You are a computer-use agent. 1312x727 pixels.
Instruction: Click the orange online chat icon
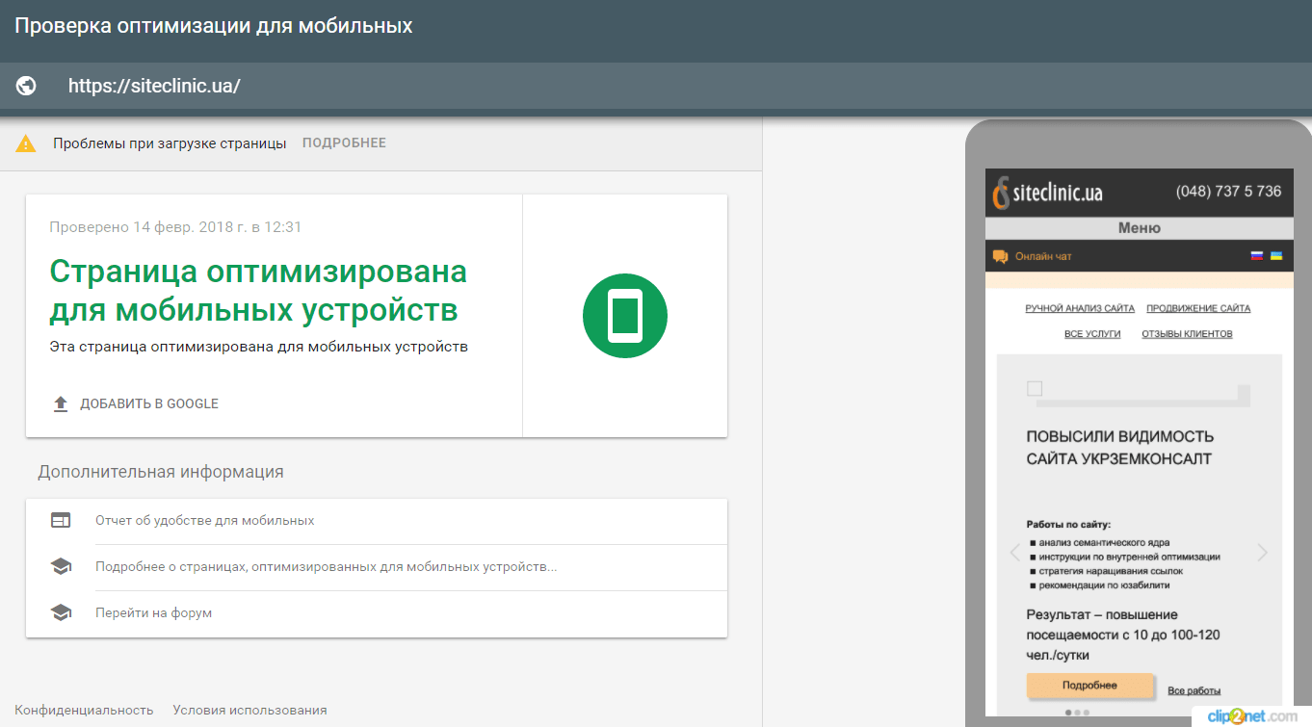point(1000,256)
